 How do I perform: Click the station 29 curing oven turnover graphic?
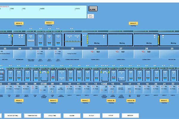coord(73,40)
